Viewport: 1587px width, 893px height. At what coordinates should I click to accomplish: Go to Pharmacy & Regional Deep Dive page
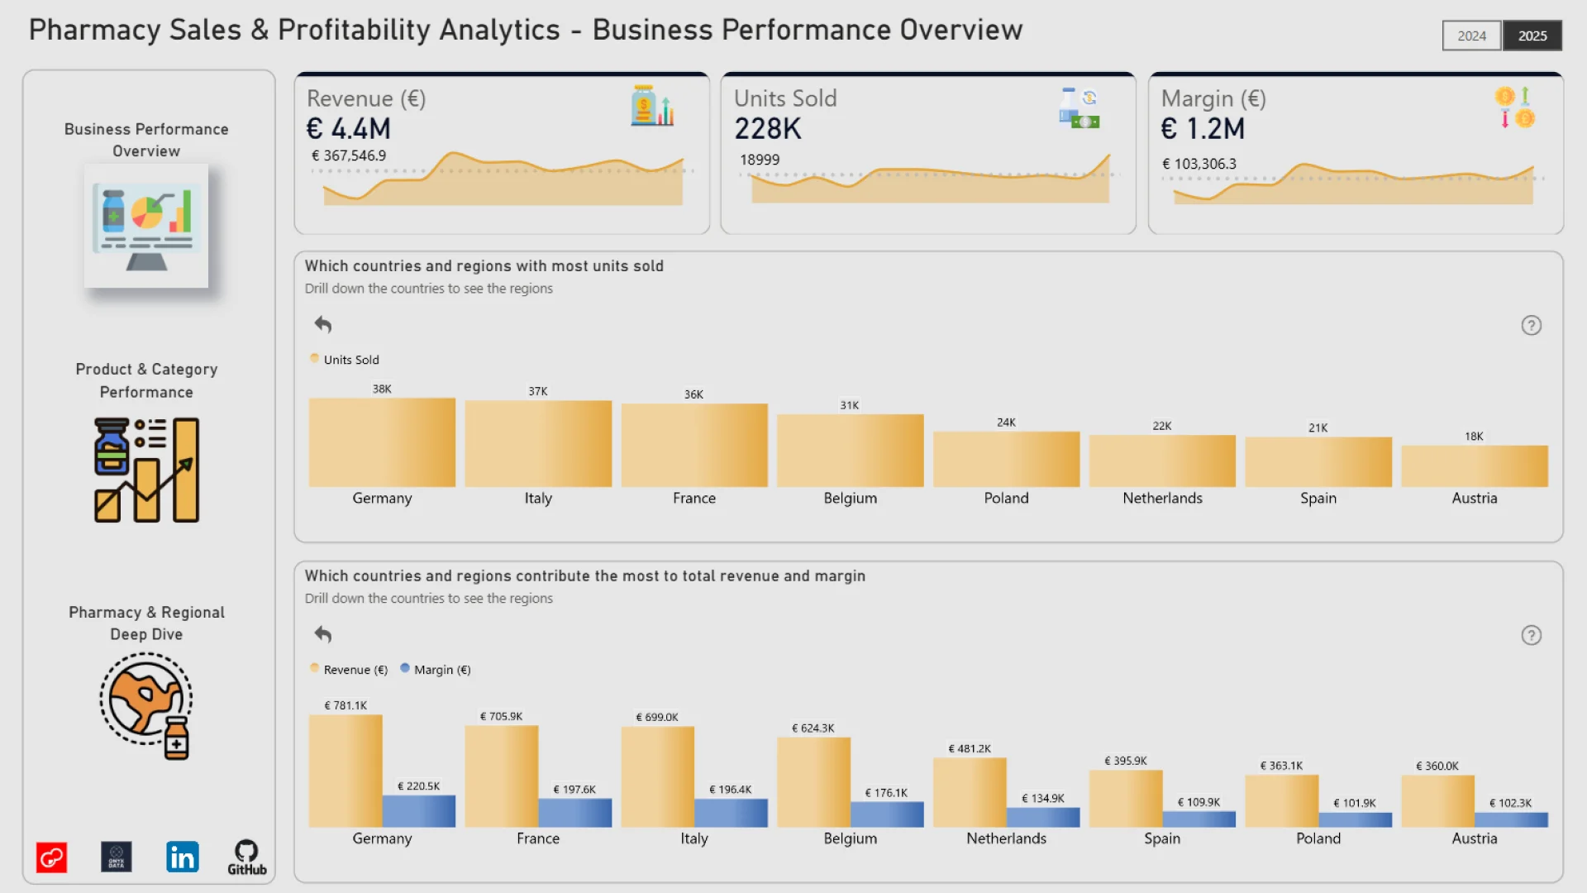(x=146, y=623)
